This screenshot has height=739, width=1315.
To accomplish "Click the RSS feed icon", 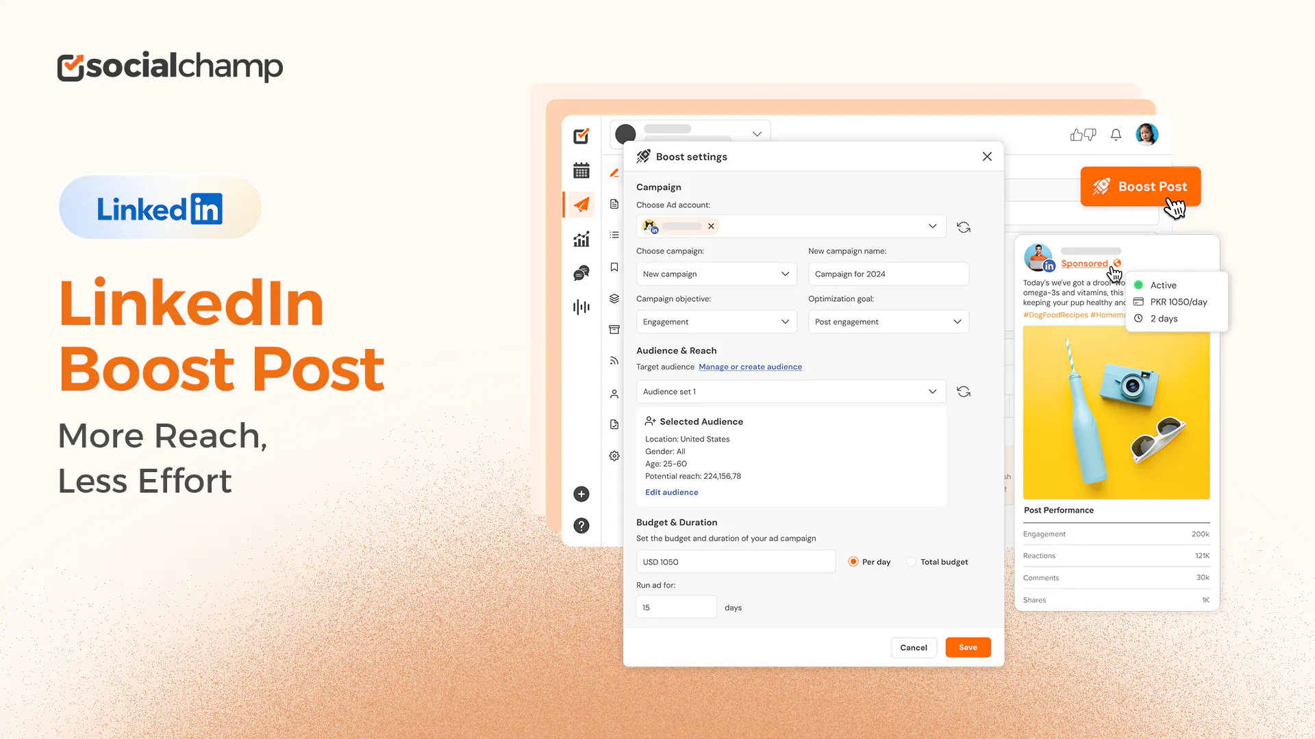I will pos(614,361).
